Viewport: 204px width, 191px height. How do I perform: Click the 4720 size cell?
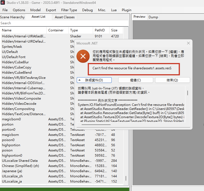[x=115, y=36]
